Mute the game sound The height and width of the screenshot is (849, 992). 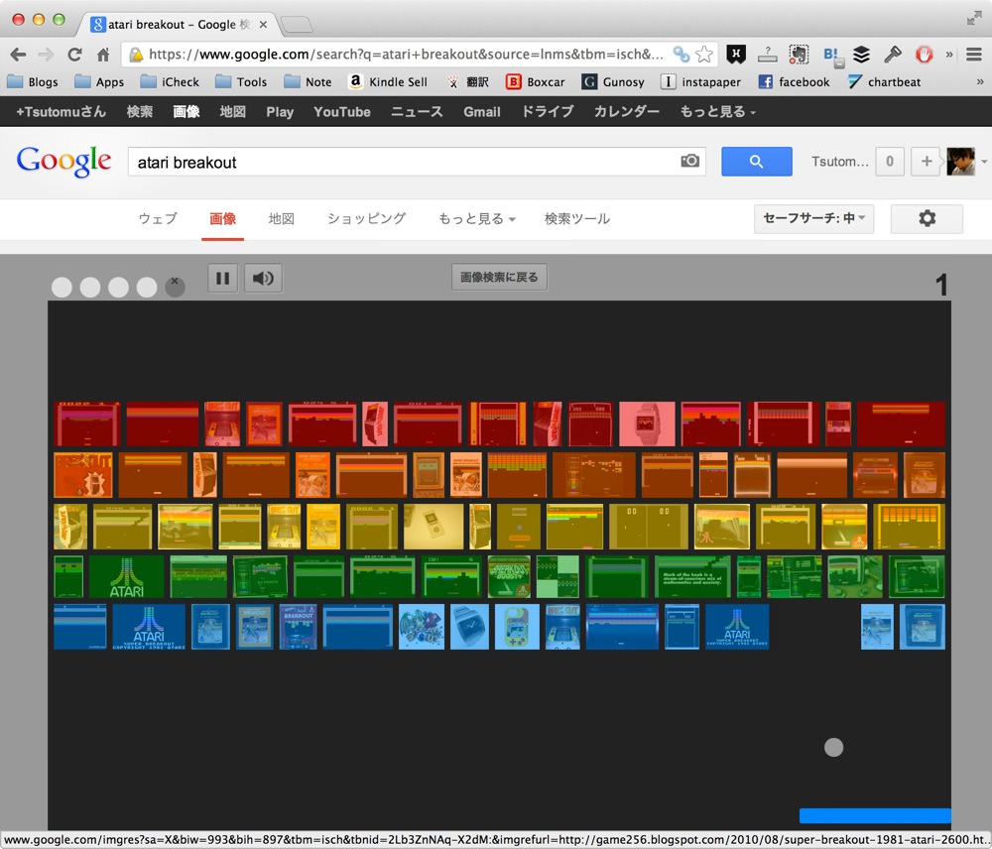263,279
